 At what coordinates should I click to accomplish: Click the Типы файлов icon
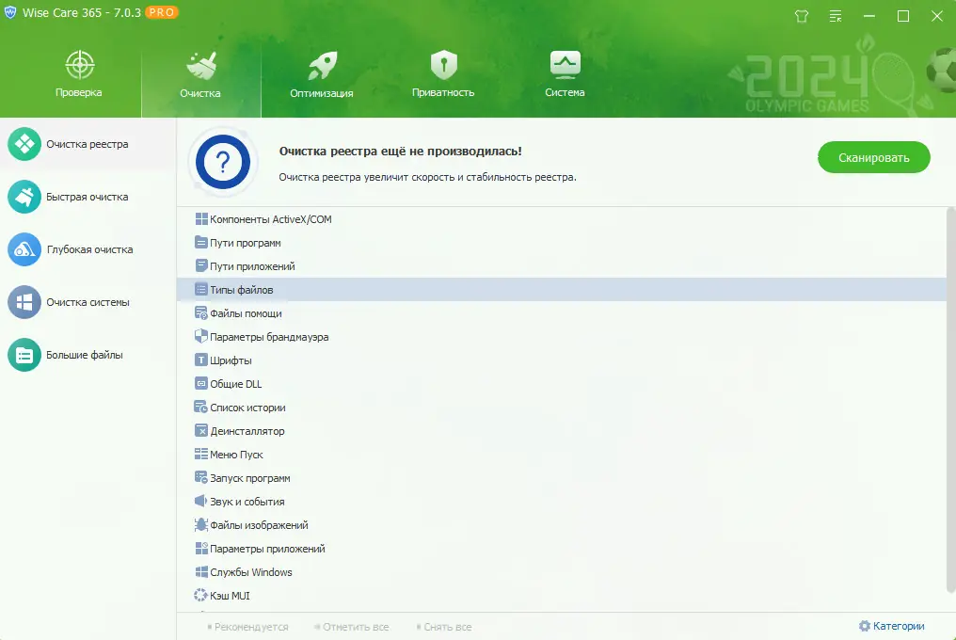point(201,289)
